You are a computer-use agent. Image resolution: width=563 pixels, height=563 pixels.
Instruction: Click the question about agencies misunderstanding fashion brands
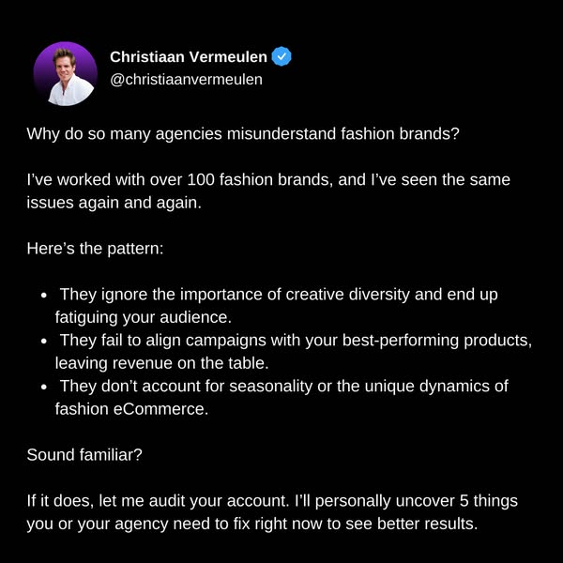click(244, 133)
